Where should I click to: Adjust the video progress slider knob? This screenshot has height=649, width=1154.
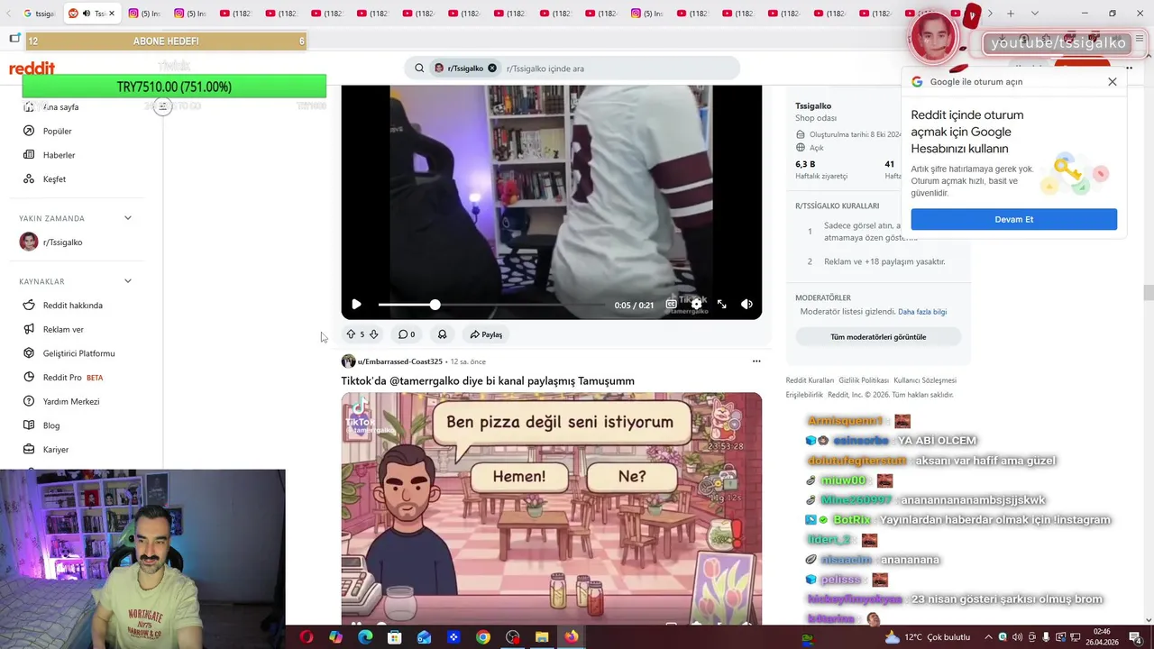point(435,305)
